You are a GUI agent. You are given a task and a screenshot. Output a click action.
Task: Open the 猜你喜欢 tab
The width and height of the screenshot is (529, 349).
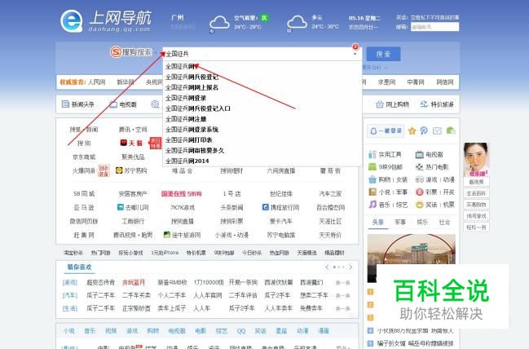pyautogui.click(x=79, y=267)
